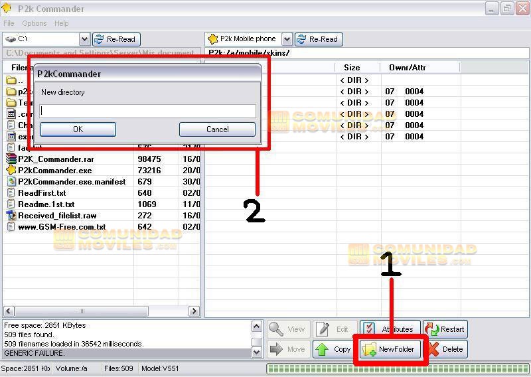Open the Help menu
Image resolution: width=531 pixels, height=377 pixels.
point(62,23)
